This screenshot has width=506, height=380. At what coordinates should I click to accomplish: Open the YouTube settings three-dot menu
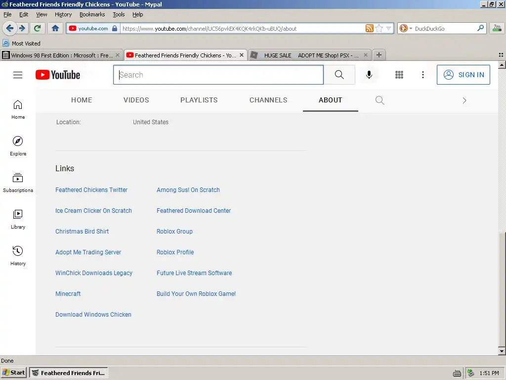coord(423,75)
